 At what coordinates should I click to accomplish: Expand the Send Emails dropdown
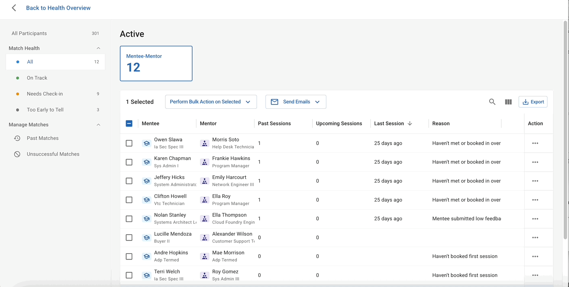[x=295, y=102]
